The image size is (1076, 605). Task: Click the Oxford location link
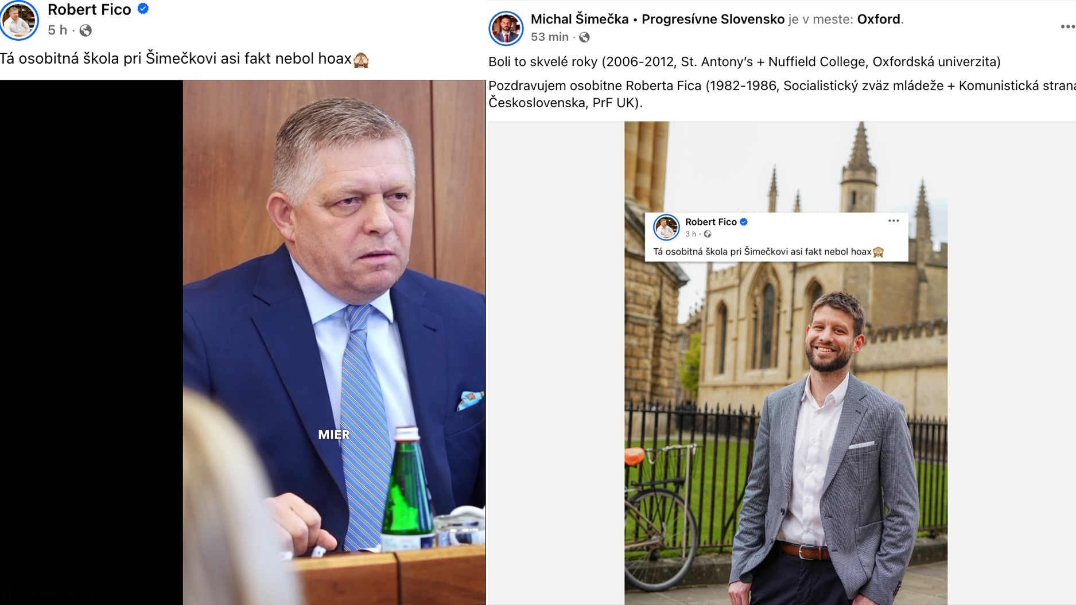tap(879, 19)
